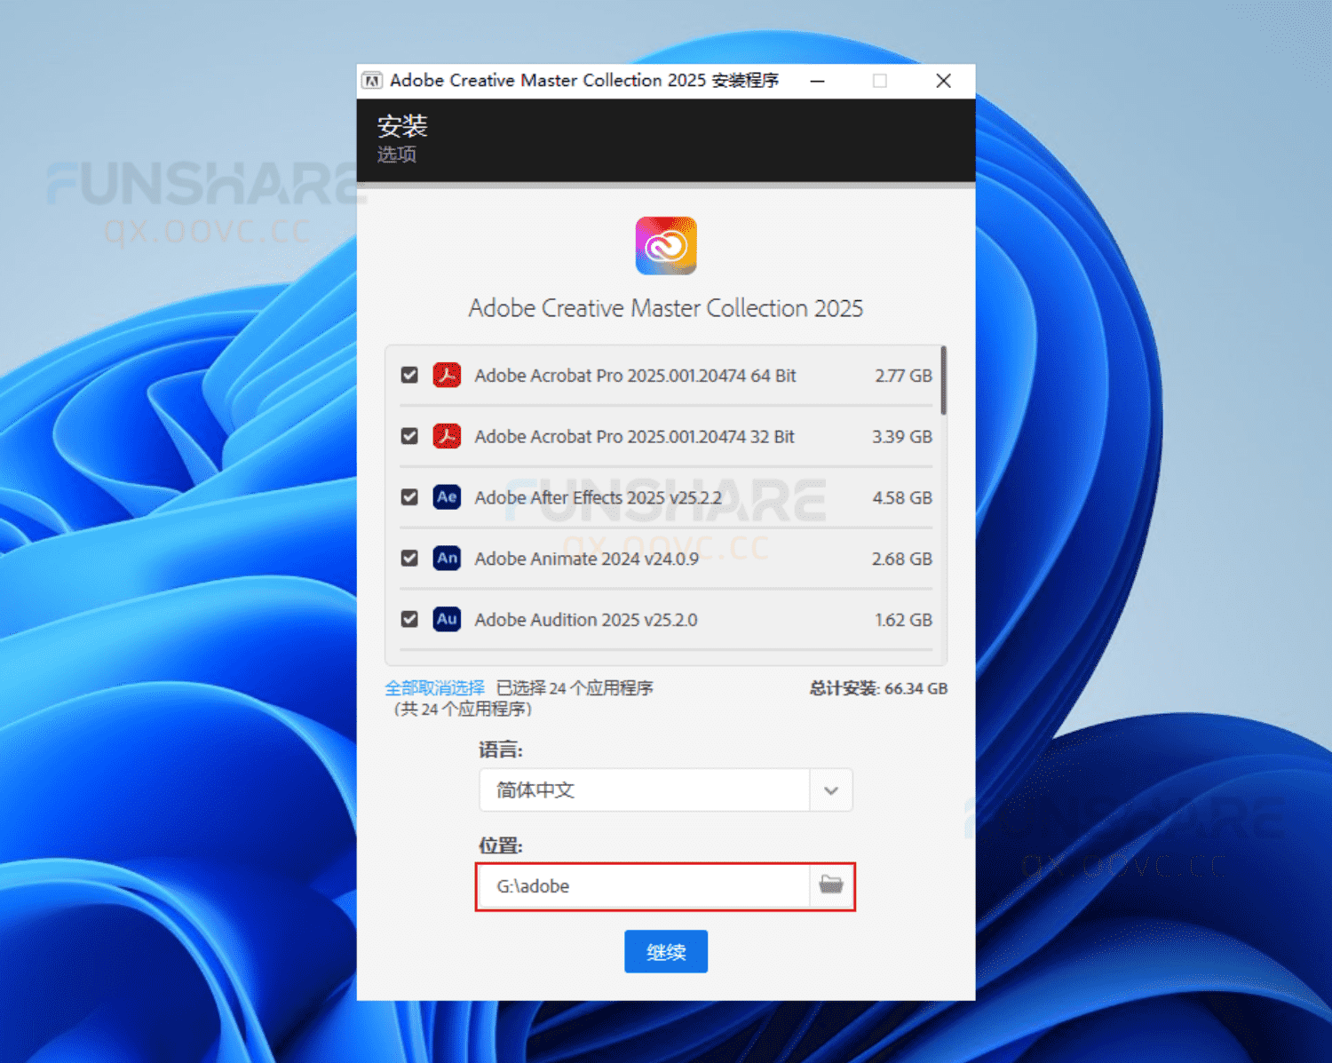The image size is (1332, 1063).
Task: Click the progress divider under the header
Action: [x=665, y=185]
